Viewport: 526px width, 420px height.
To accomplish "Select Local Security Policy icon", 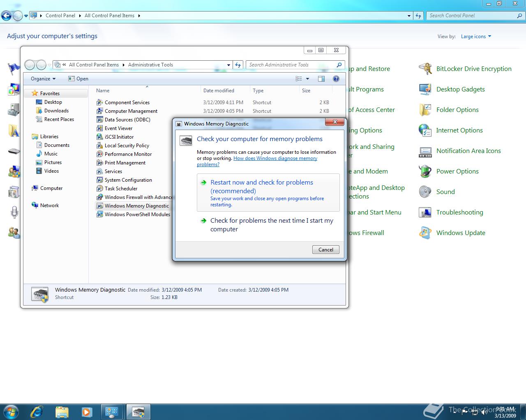I will (x=99, y=145).
